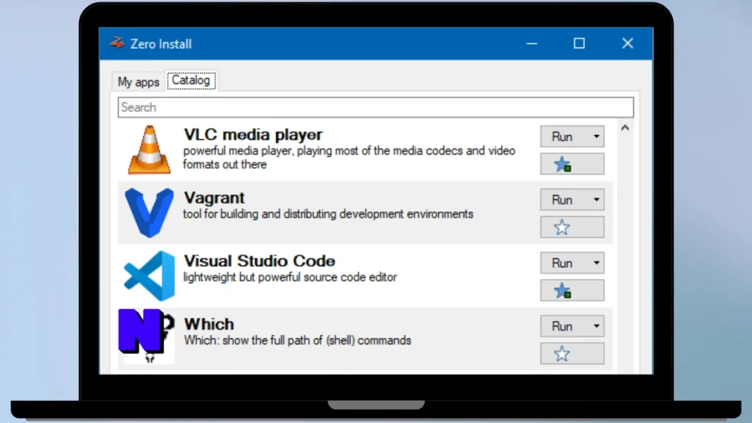
Task: Click 'lightweight but powerful source code editor' description
Action: point(290,277)
